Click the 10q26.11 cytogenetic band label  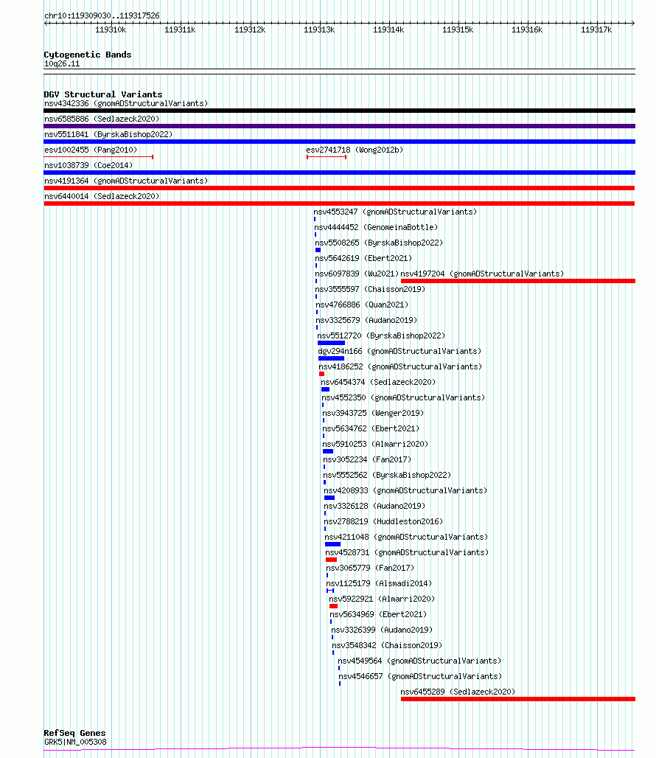tap(62, 64)
